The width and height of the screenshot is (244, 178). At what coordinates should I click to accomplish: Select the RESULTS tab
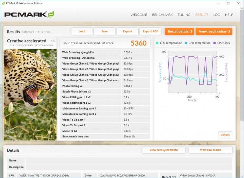pyautogui.click(x=202, y=15)
